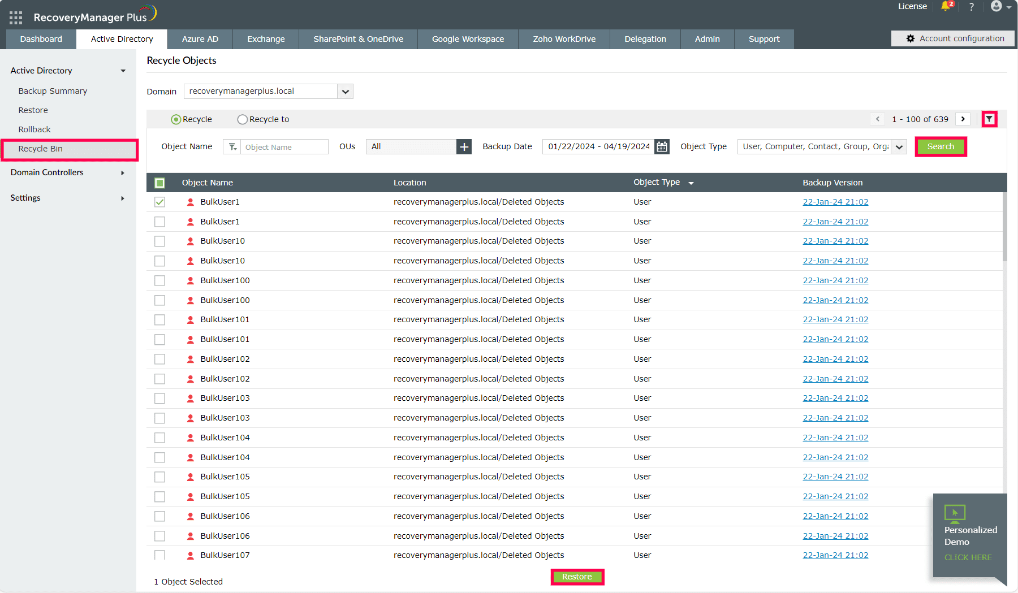Screen dimensions: 1018x593
Task: Click the Object Name search field
Action: pyautogui.click(x=284, y=147)
